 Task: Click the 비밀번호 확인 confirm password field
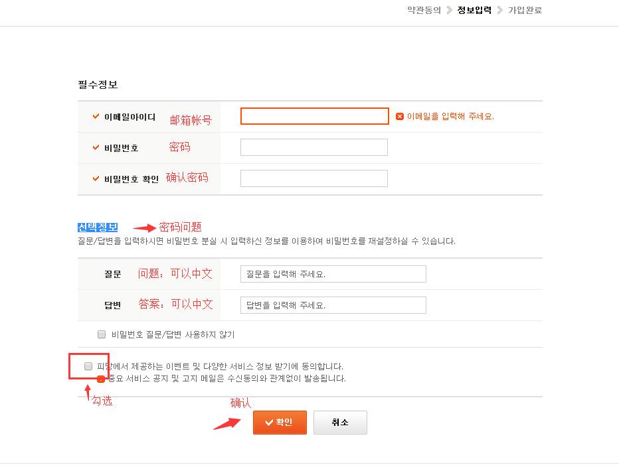coord(314,178)
